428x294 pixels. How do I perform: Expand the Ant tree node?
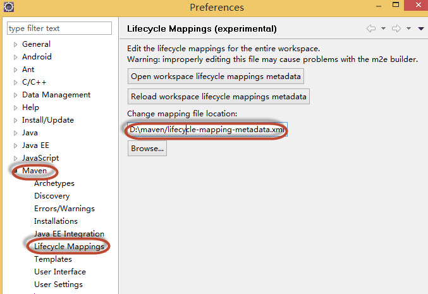point(15,70)
